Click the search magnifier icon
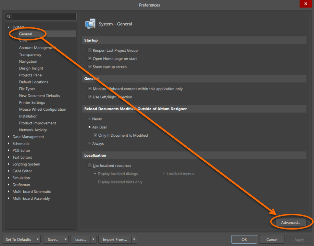The width and height of the screenshot is (314, 246). [9, 16]
